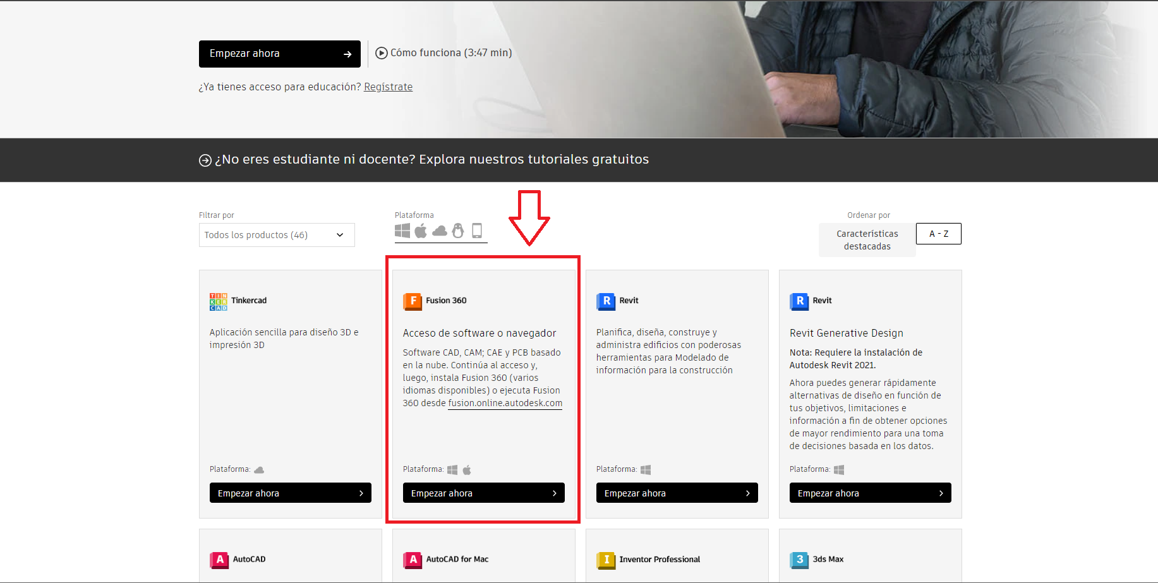Click the 'Ahora puedes generar rápidamente' paragraph
Screen dimensions: 1158x583
point(868,414)
